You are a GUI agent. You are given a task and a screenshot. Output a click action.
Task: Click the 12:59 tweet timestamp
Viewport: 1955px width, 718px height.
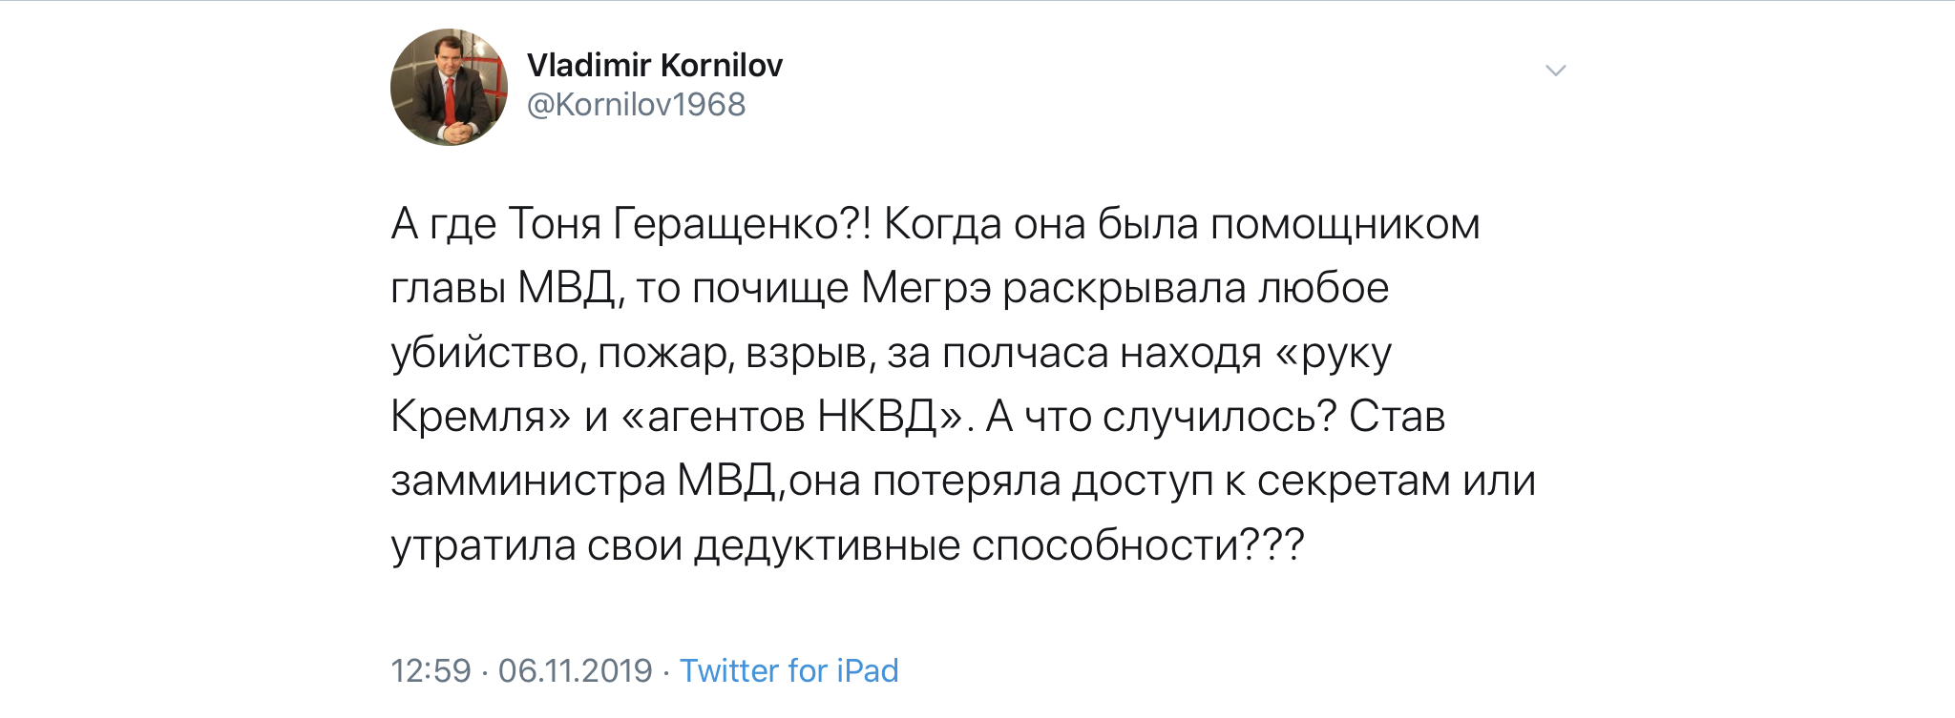click(x=431, y=670)
